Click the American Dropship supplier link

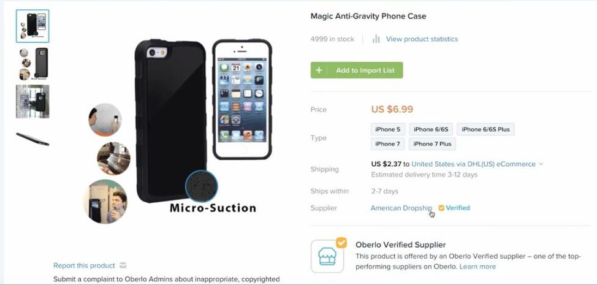(x=401, y=208)
